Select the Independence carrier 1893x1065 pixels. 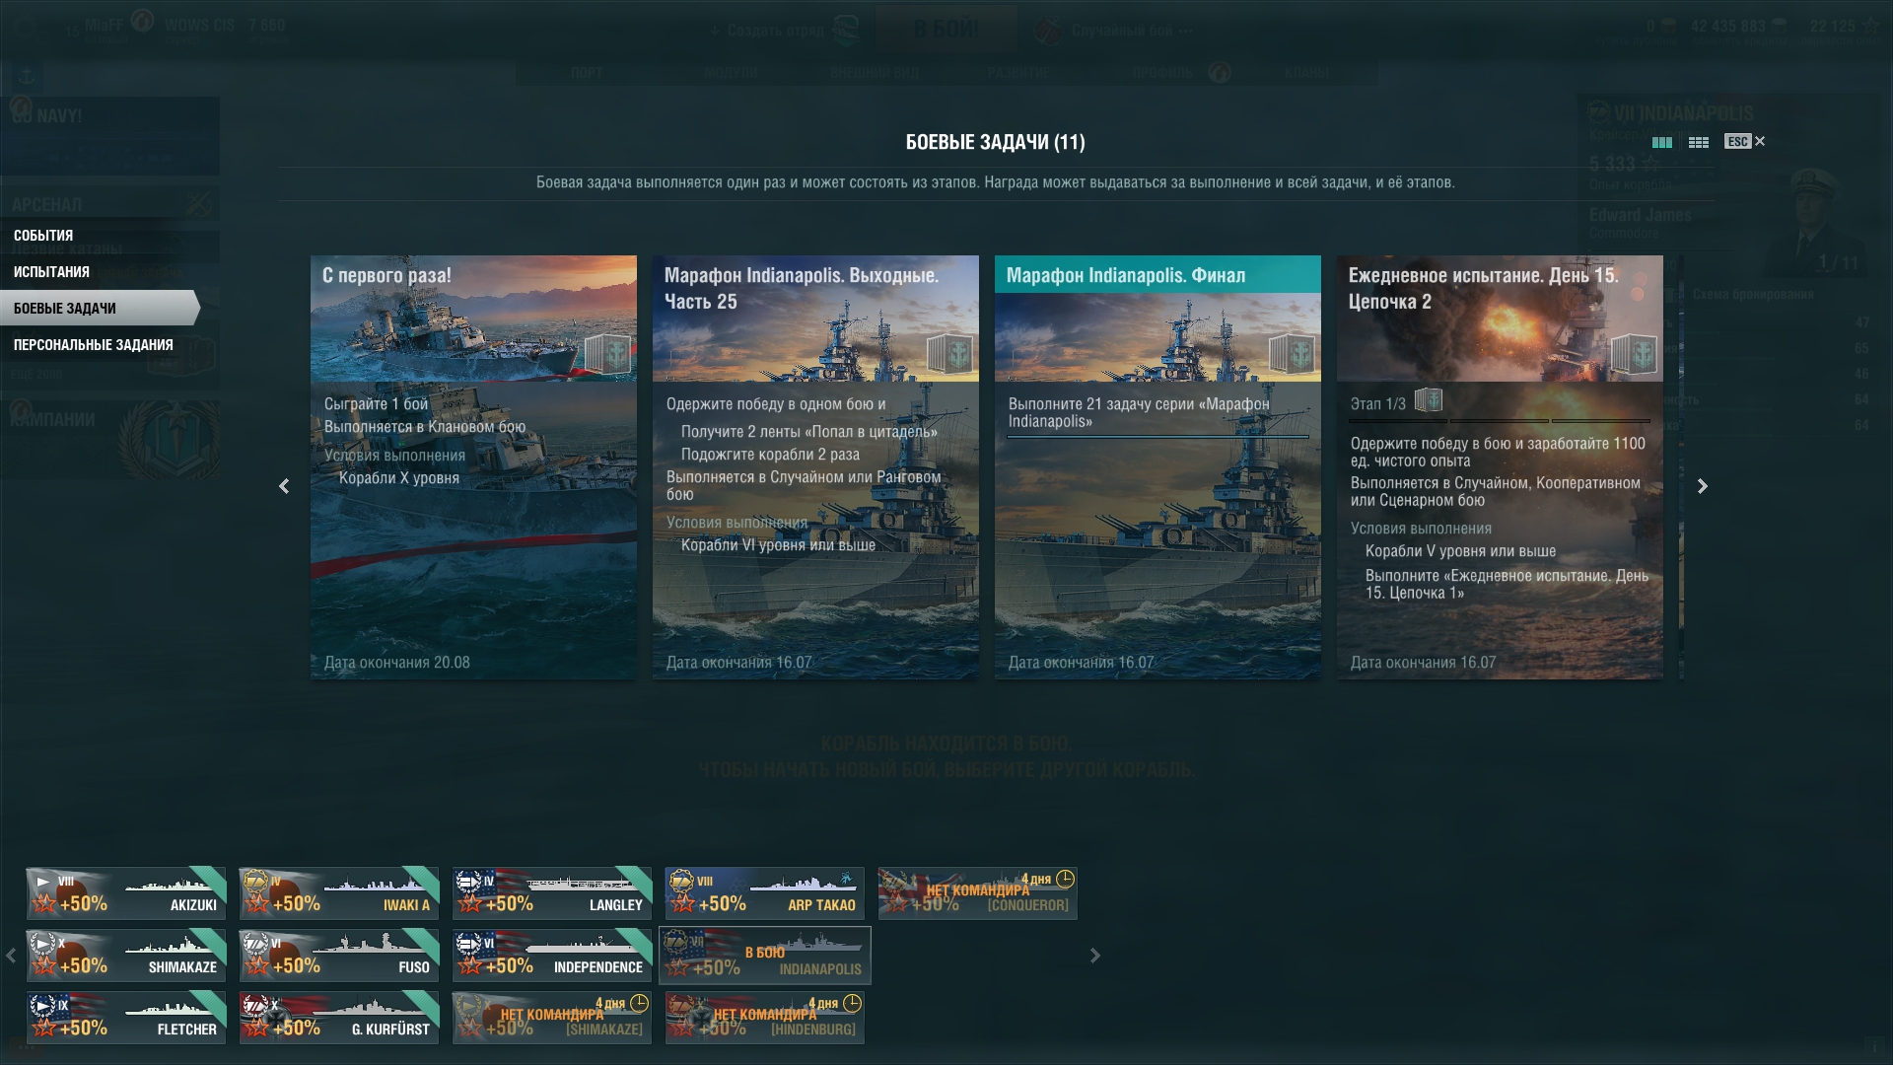[x=552, y=956]
